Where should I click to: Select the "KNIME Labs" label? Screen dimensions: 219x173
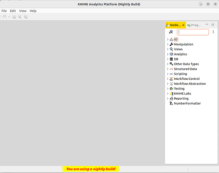(x=182, y=94)
